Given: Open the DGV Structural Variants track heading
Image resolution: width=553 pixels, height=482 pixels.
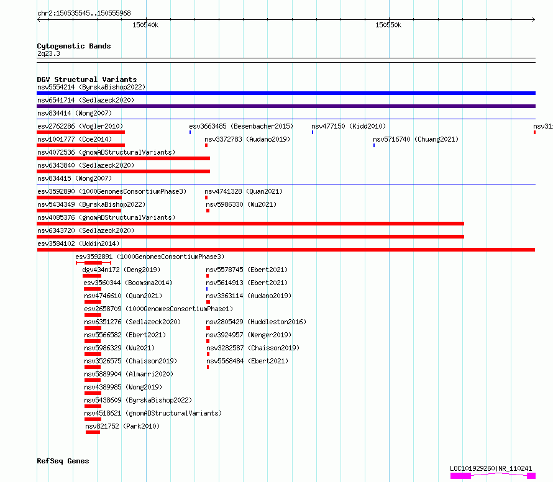Looking at the screenshot, I should [x=87, y=80].
